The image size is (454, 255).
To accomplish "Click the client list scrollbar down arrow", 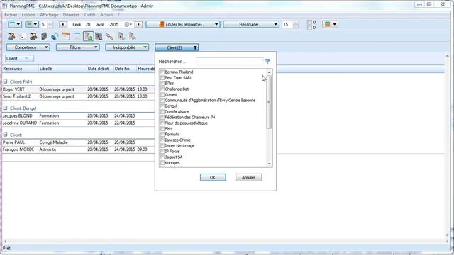I will [269, 164].
